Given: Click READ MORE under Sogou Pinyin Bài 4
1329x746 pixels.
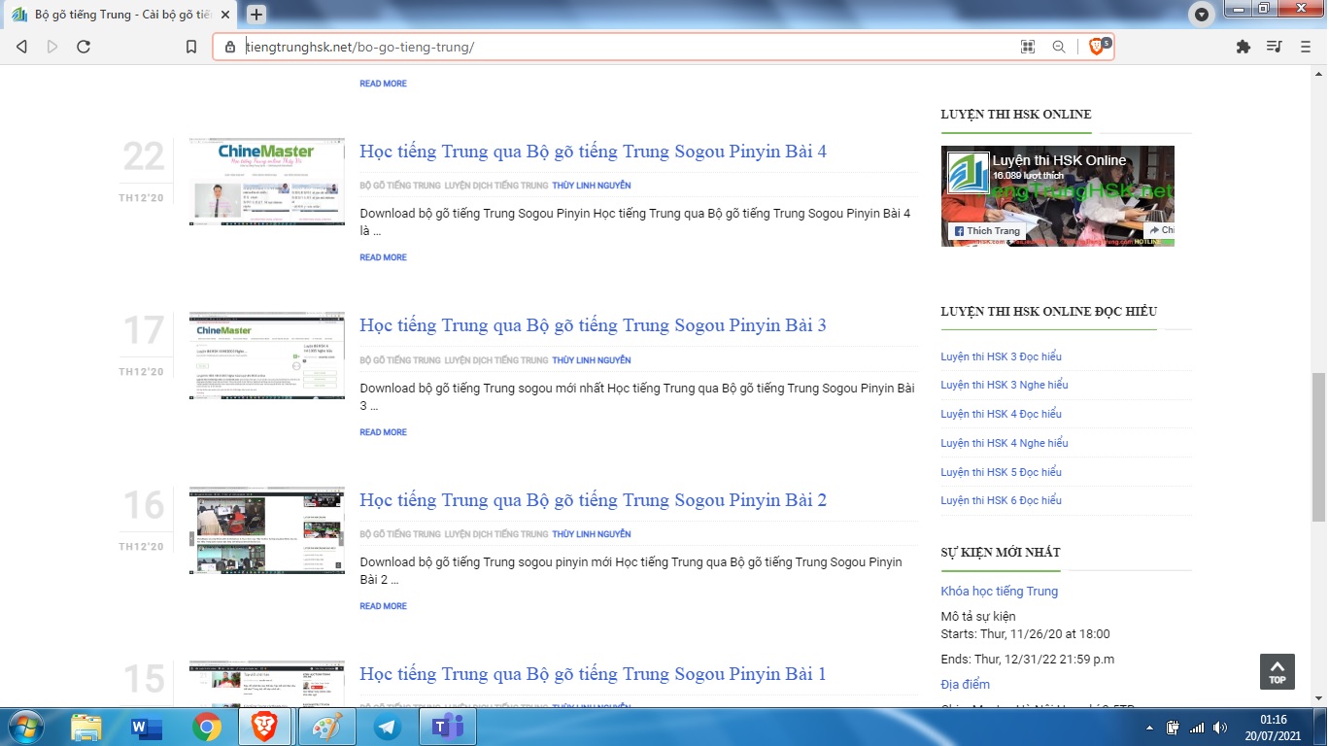Looking at the screenshot, I should (x=383, y=257).
